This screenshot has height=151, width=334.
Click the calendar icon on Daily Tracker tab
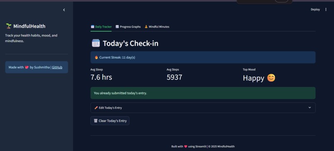(92, 27)
